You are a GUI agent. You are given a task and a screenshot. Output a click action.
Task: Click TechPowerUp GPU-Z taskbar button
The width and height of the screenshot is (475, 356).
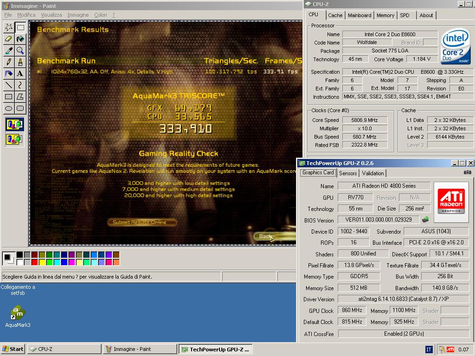click(x=215, y=349)
